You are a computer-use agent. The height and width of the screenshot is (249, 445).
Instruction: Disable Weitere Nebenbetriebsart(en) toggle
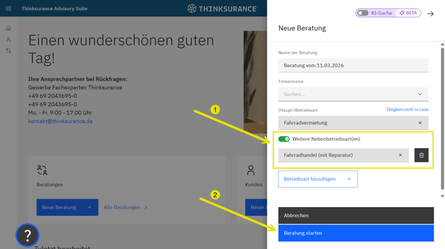pos(284,139)
